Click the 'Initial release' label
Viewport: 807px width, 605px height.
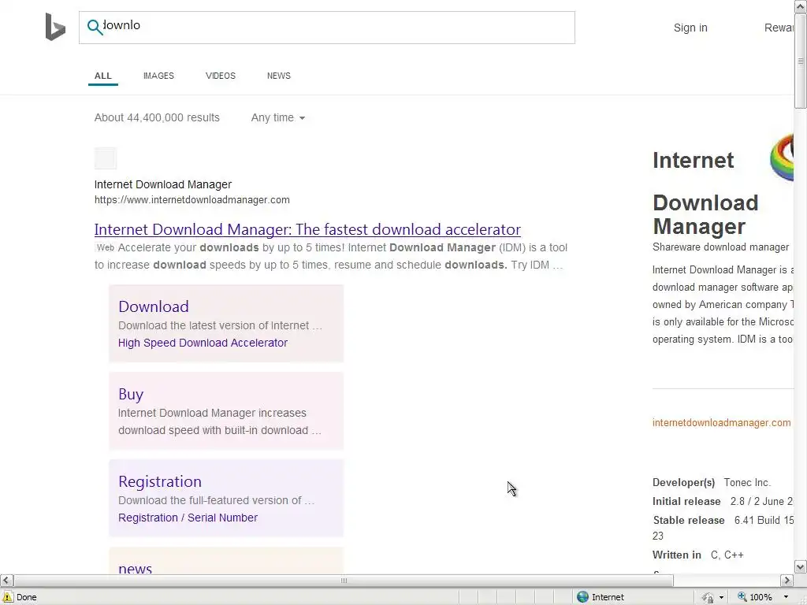tap(686, 502)
